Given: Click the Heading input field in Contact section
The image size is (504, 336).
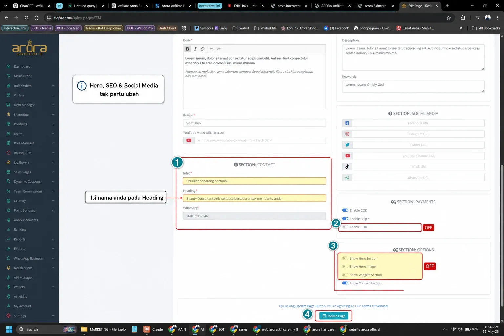Looking at the screenshot, I should 254,198.
